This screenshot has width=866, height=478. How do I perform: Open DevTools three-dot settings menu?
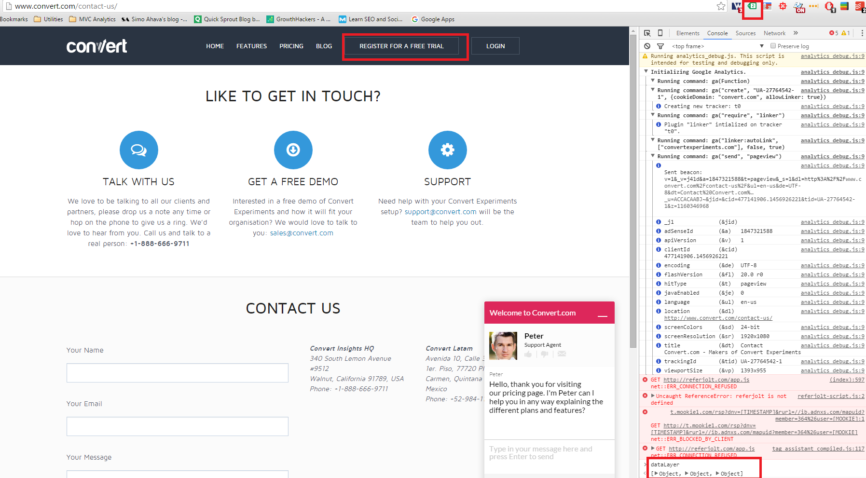pos(862,33)
